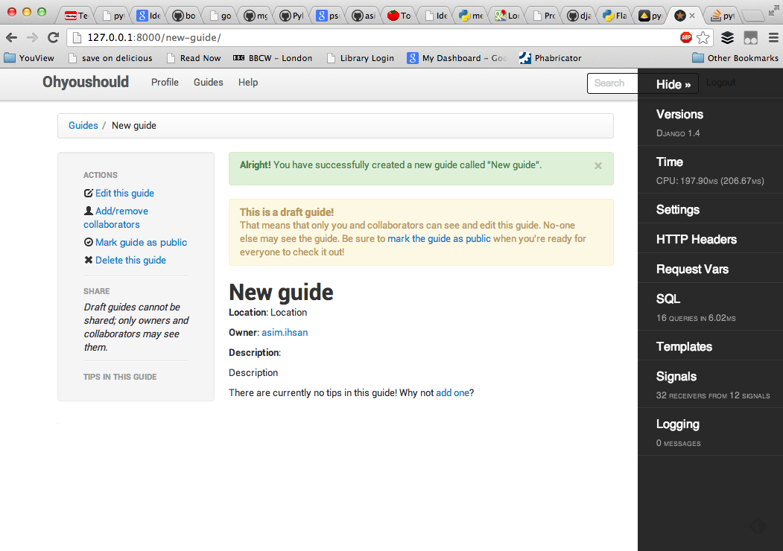Reload the page with refresh icon
Image resolution: width=783 pixels, height=551 pixels.
click(x=53, y=37)
